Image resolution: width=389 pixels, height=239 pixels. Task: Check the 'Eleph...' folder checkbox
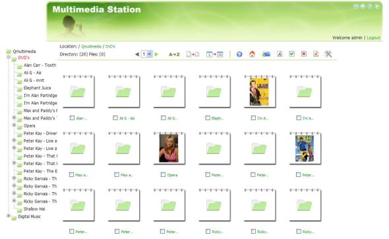(208, 118)
